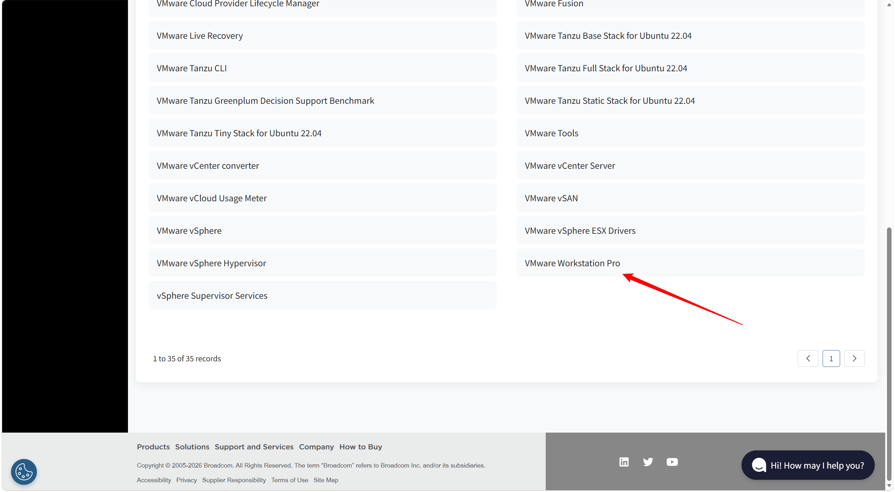
Task: Open How to Buy footer menu
Action: tap(360, 447)
